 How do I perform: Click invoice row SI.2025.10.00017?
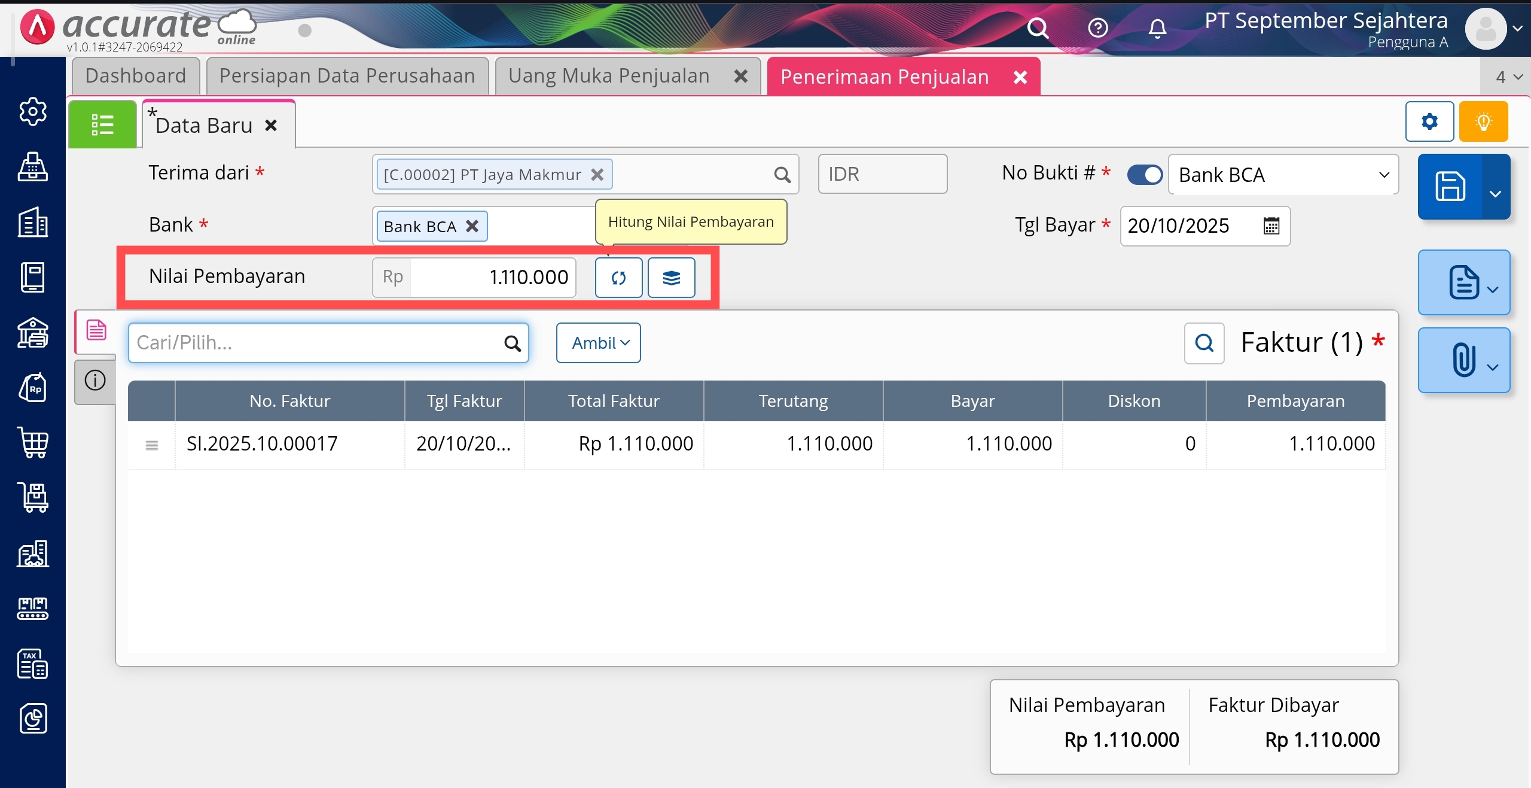point(262,444)
